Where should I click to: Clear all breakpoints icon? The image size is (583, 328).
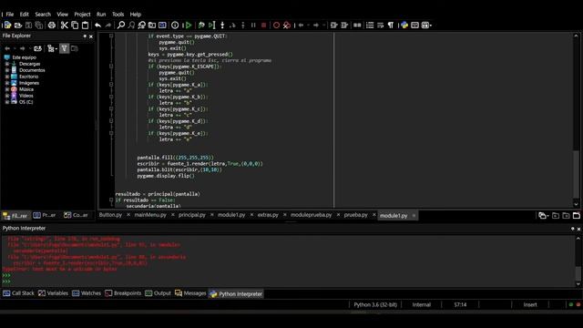pyautogui.click(x=287, y=26)
